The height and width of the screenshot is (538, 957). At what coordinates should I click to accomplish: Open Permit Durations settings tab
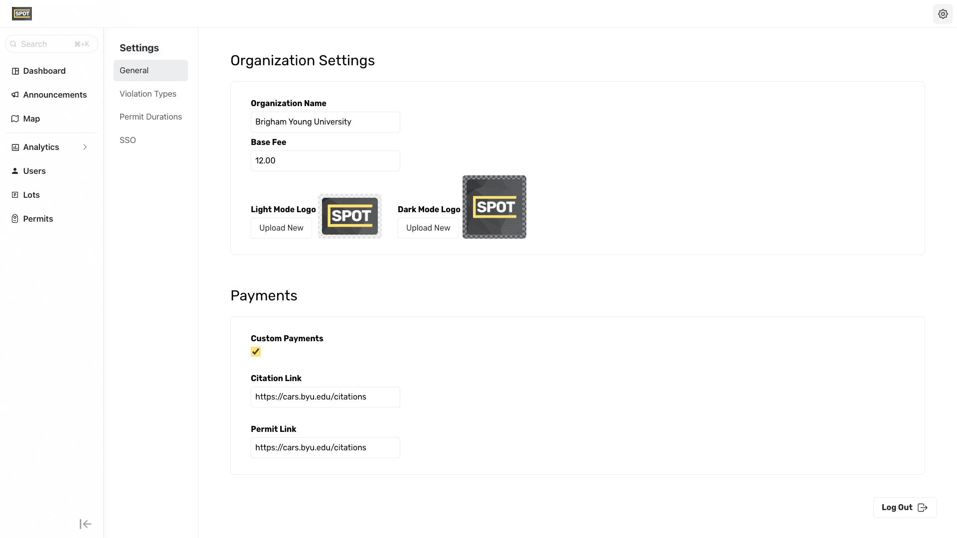(151, 117)
